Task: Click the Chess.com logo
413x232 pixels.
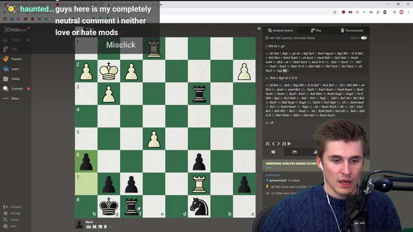Action: coord(15,30)
